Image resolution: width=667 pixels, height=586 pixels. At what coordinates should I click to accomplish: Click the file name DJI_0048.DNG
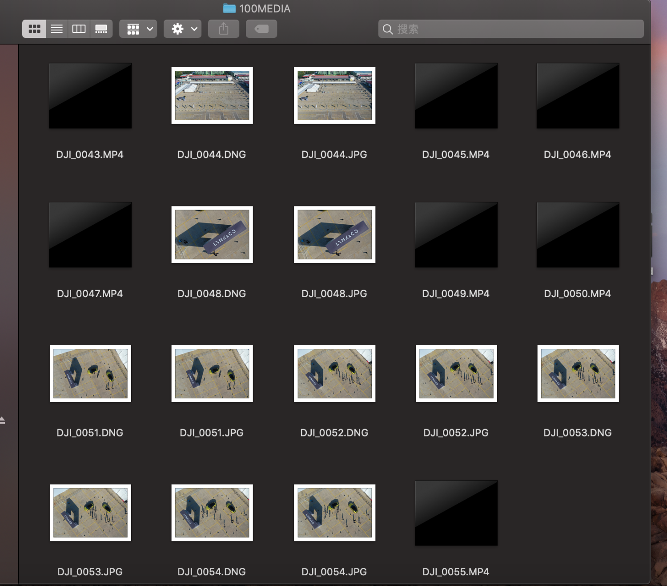[212, 294]
